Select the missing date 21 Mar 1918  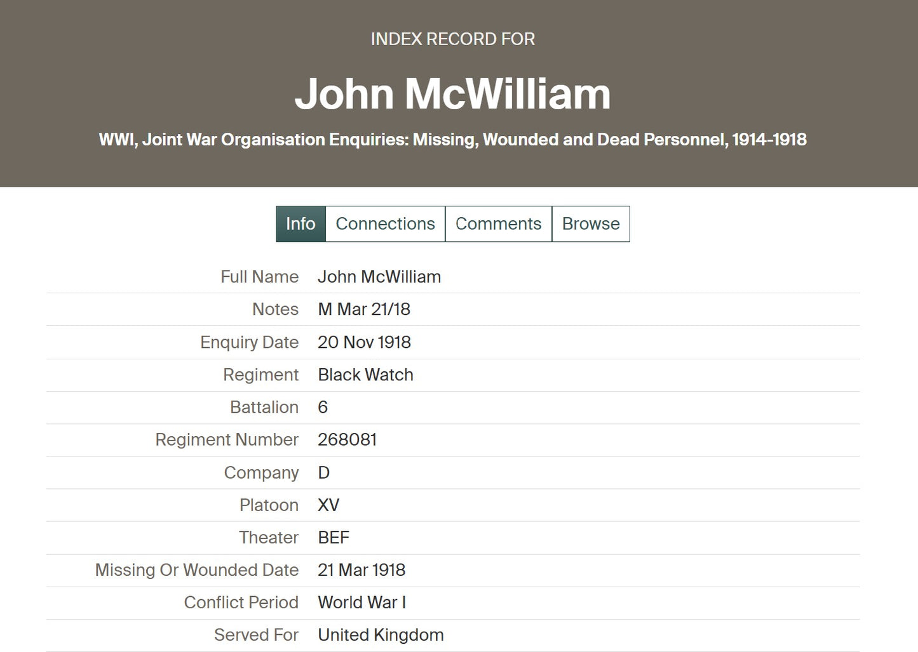[x=361, y=569]
